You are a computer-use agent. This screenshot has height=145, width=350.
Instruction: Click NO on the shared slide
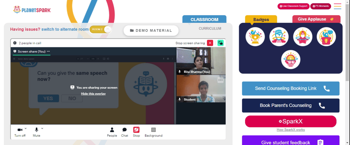point(72,98)
